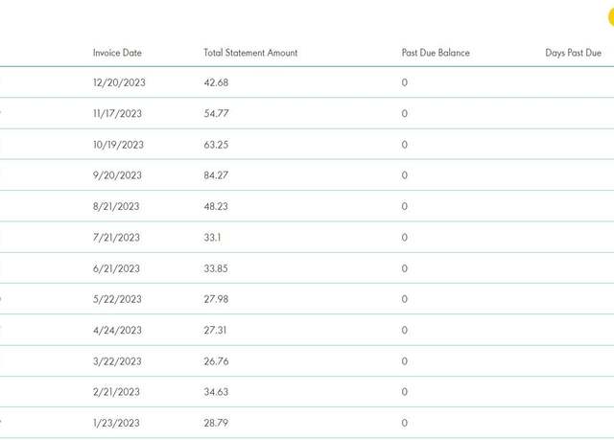Viewport: 614px width, 440px height.
Task: Click the 33.85 statement amount
Action: [x=215, y=268]
